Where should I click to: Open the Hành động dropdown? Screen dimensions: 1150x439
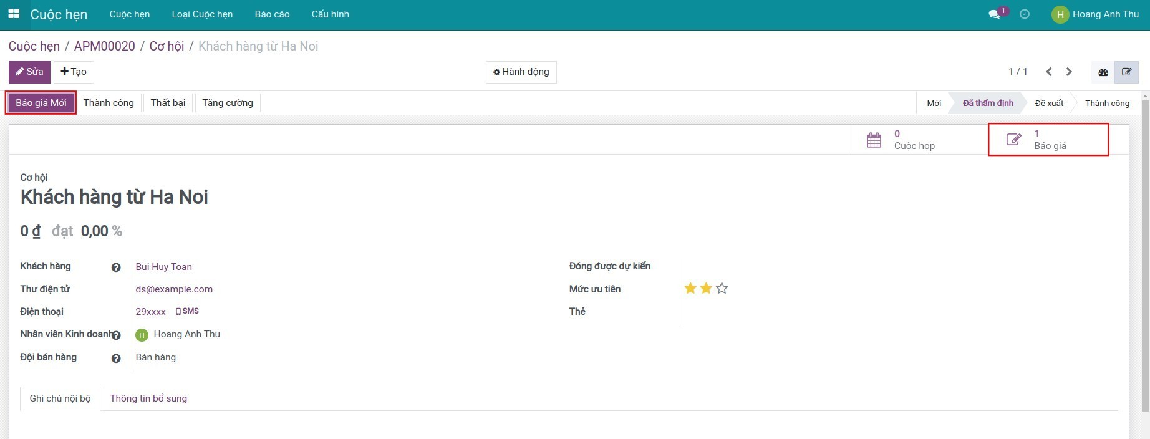tap(521, 72)
